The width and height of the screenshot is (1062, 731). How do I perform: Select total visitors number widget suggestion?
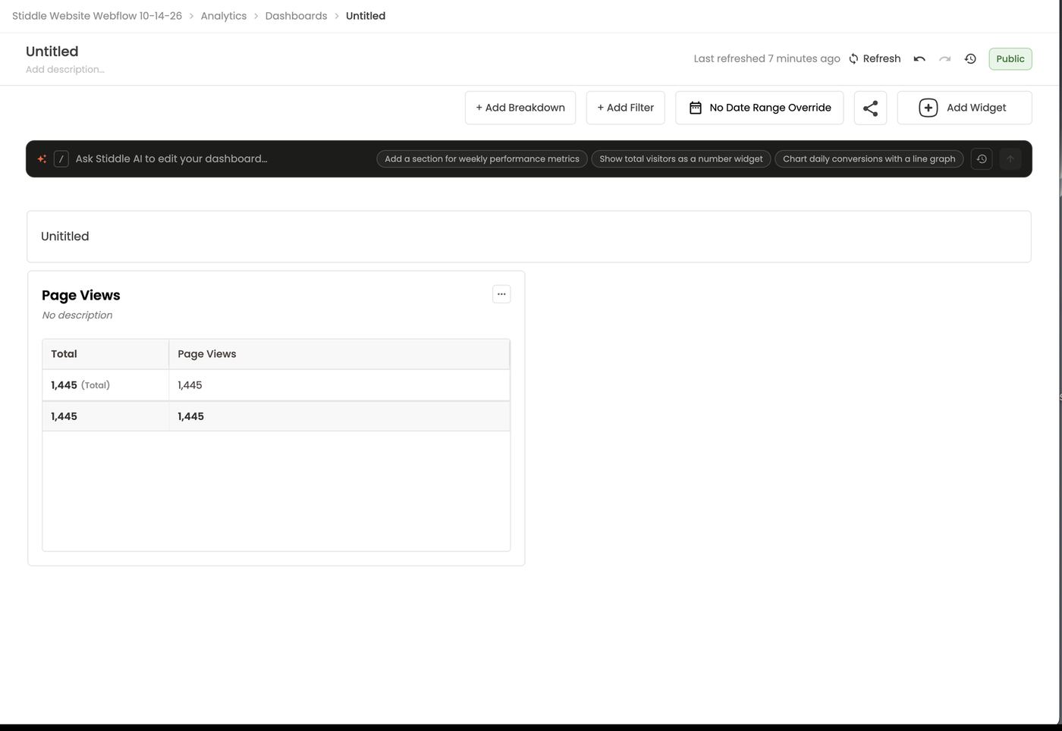pos(681,158)
